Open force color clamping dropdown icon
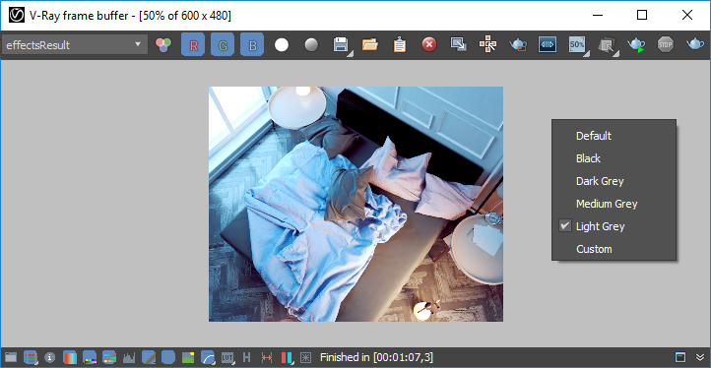The width and height of the screenshot is (711, 368). click(31, 357)
